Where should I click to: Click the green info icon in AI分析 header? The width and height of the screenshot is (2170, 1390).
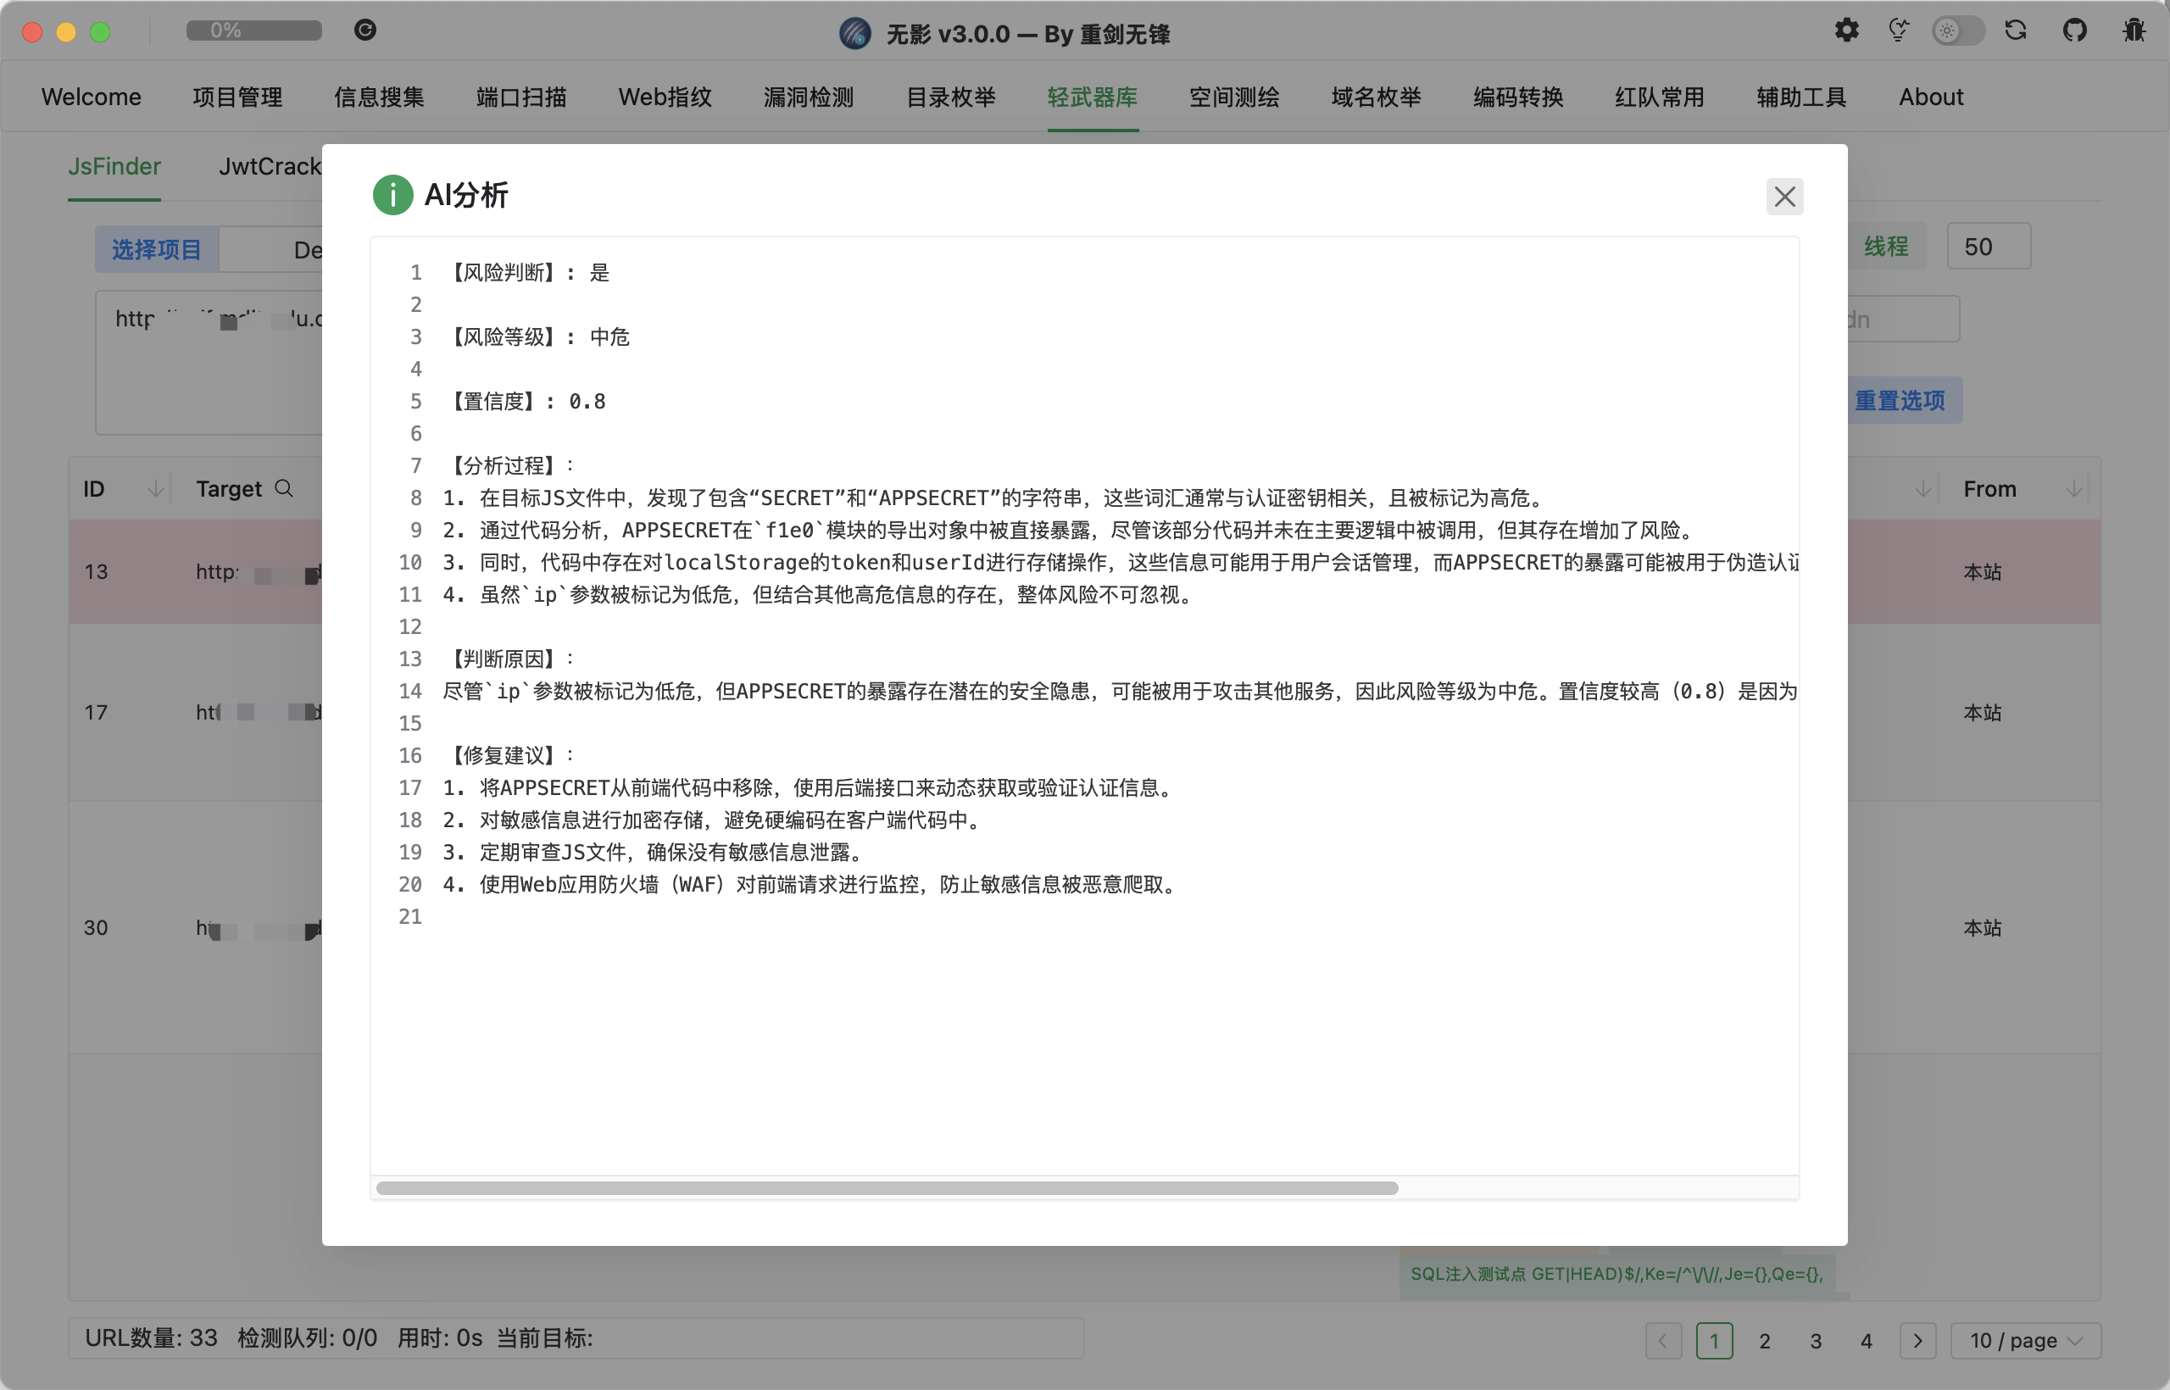[x=392, y=195]
